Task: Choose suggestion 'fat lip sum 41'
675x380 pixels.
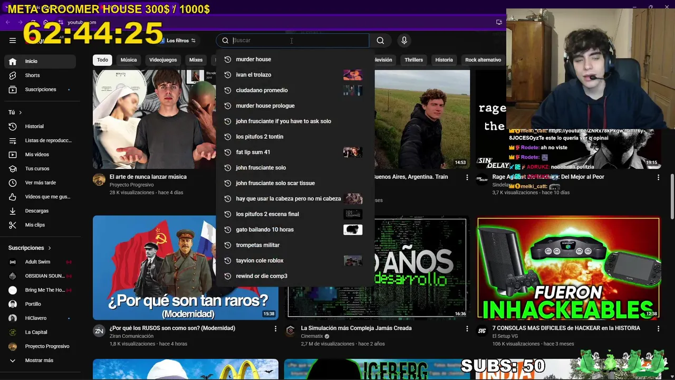Action: pyautogui.click(x=295, y=153)
